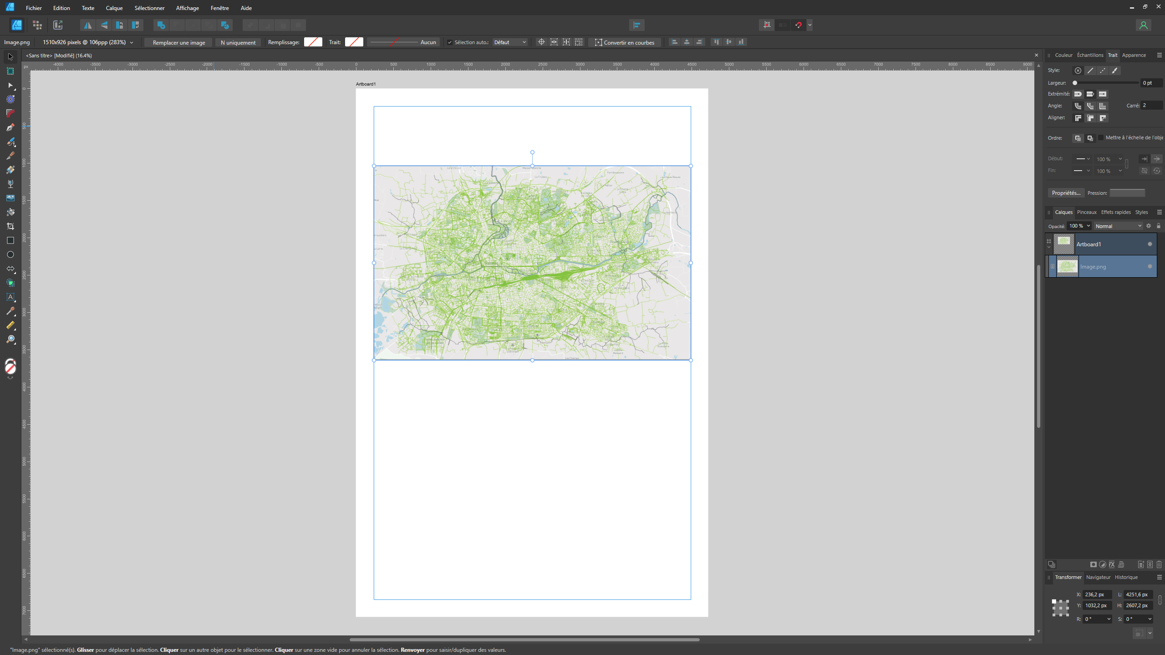Open the Normal blend mode dropdown

[x=1118, y=226]
